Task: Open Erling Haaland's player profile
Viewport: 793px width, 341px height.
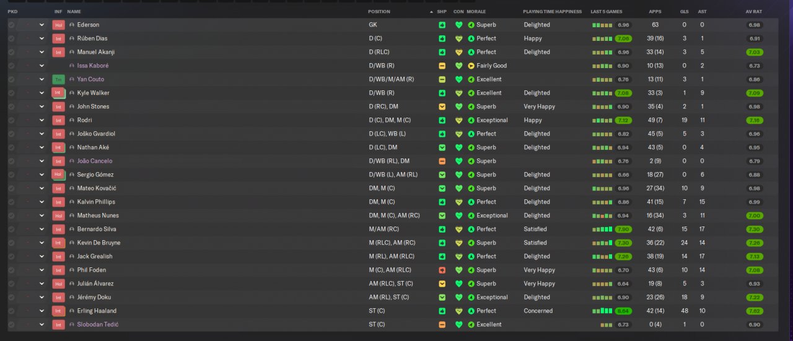Action: (x=97, y=311)
